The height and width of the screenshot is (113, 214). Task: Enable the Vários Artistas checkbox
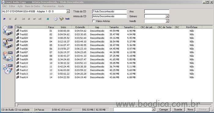pos(94,21)
